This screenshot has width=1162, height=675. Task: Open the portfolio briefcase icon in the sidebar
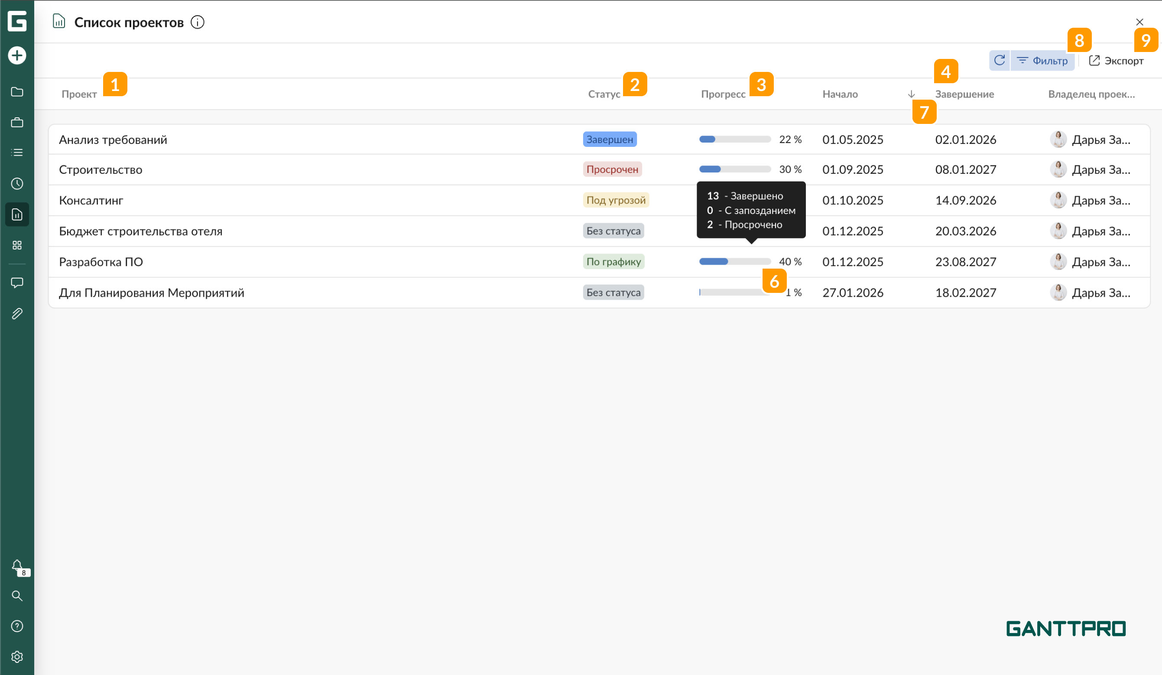click(17, 122)
